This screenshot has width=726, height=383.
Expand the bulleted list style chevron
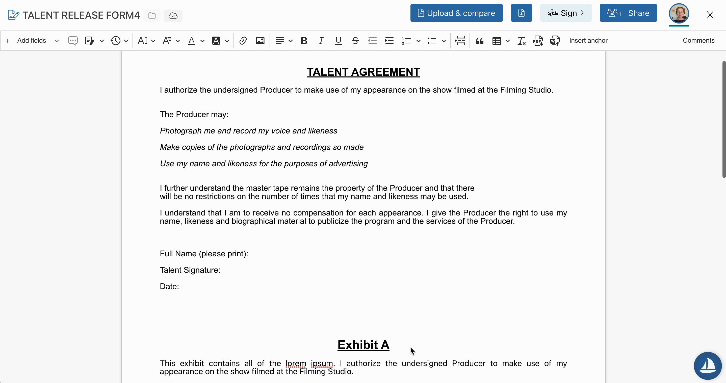pos(444,41)
